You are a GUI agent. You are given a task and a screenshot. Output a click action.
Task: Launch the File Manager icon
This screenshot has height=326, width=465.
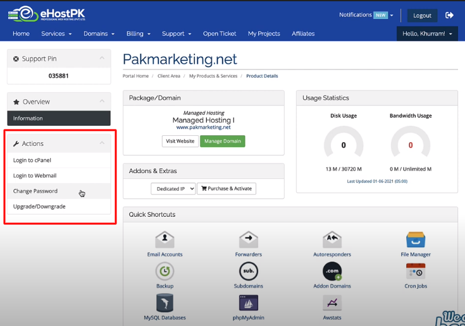(x=416, y=239)
